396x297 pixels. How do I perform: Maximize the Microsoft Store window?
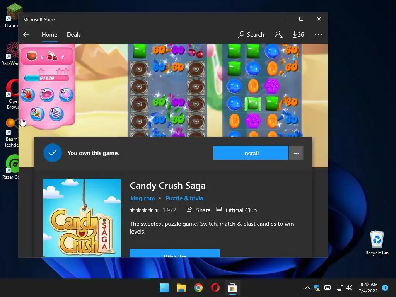coord(301,19)
